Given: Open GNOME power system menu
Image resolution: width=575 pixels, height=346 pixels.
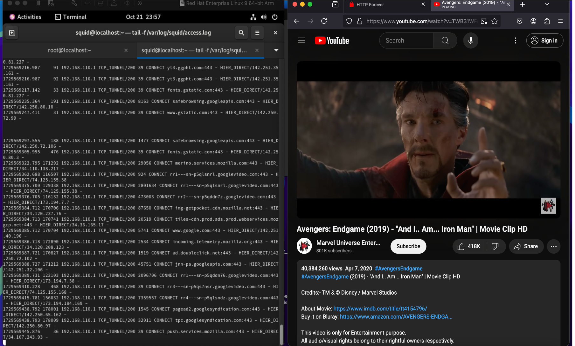Looking at the screenshot, I should [275, 17].
